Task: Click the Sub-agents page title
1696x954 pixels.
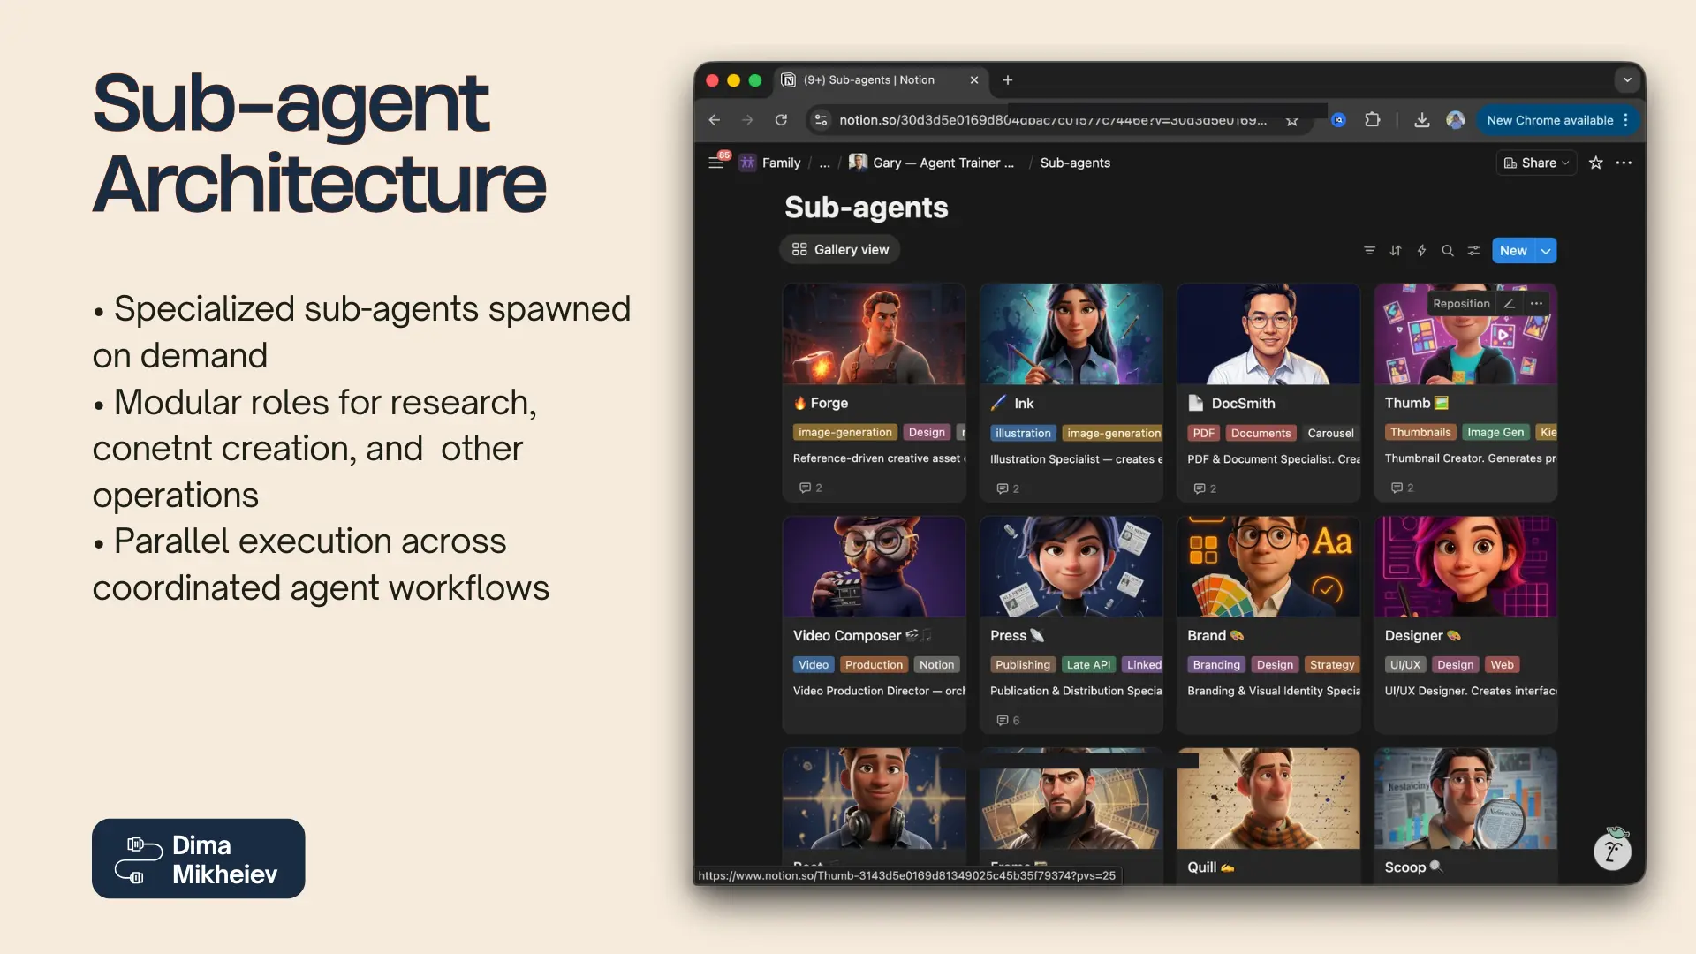Action: (x=866, y=208)
